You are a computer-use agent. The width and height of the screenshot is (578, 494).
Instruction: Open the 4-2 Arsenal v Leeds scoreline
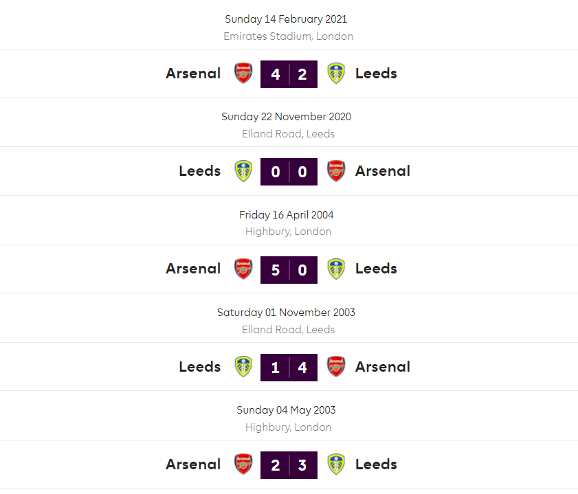click(289, 74)
